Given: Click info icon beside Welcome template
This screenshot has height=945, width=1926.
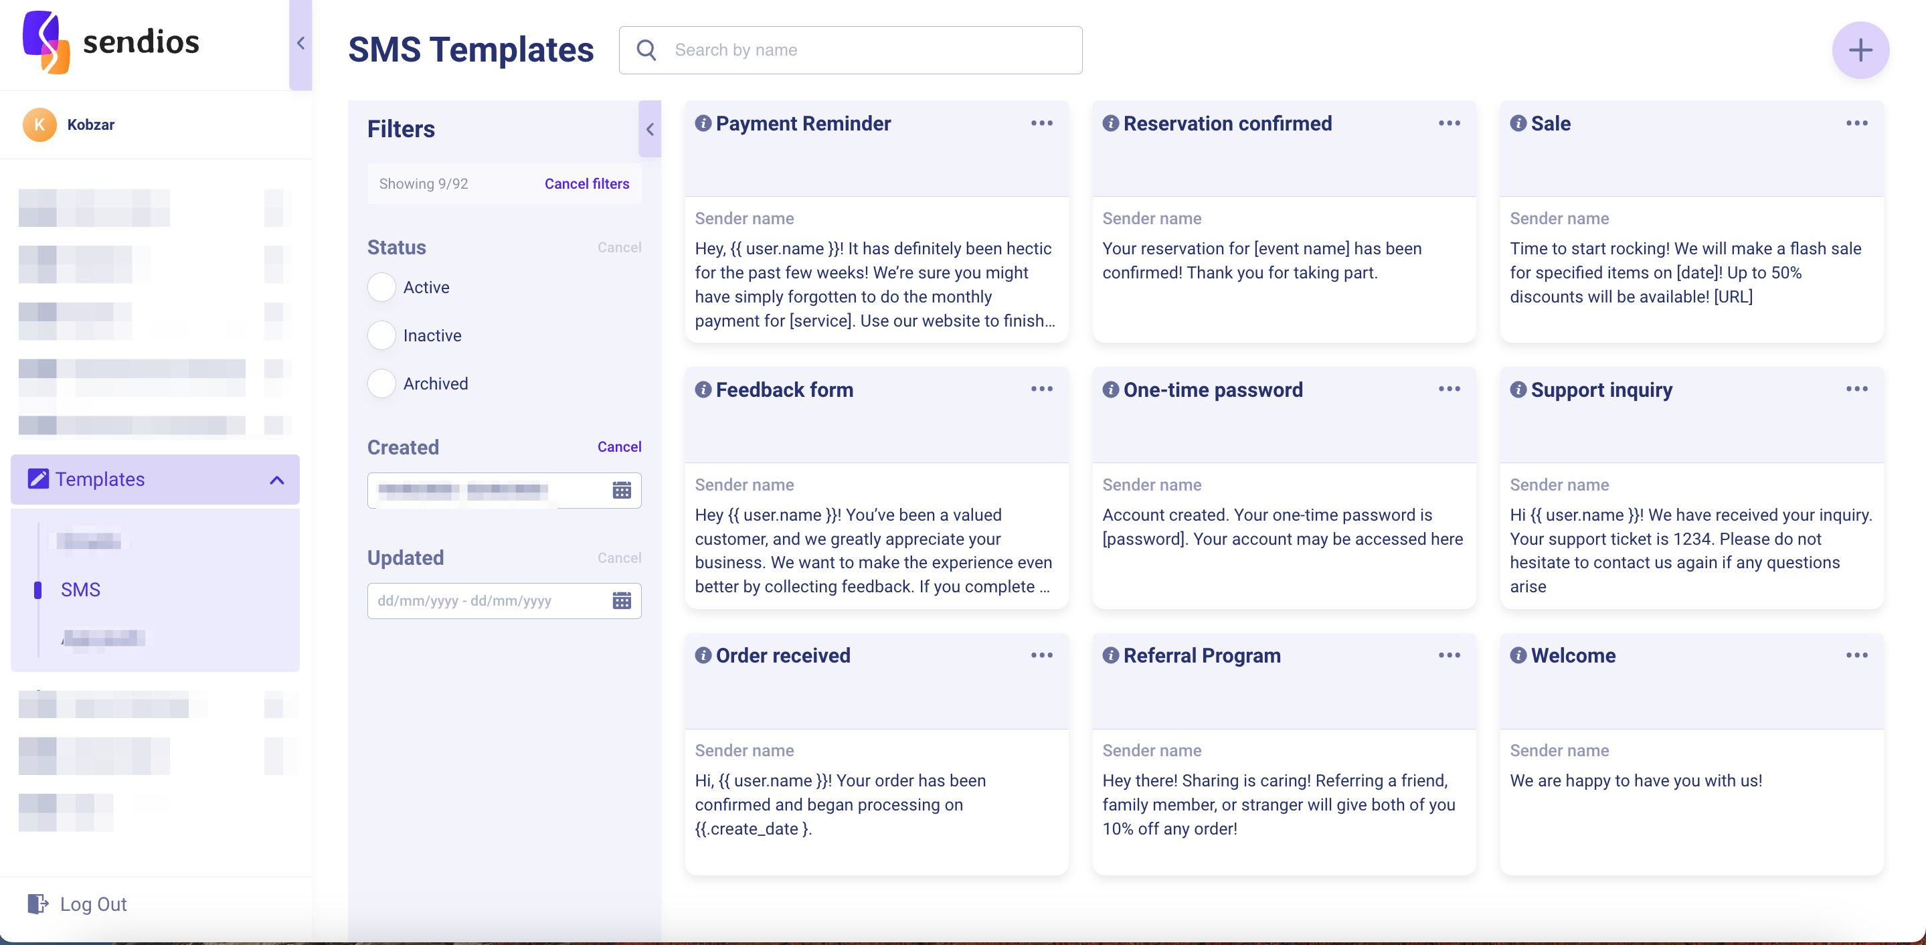Looking at the screenshot, I should (1518, 656).
